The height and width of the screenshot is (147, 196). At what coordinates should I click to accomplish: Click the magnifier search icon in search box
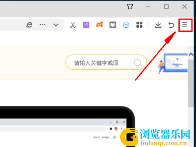[x=138, y=63]
